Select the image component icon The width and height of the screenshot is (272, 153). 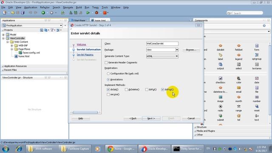click(x=220, y=97)
